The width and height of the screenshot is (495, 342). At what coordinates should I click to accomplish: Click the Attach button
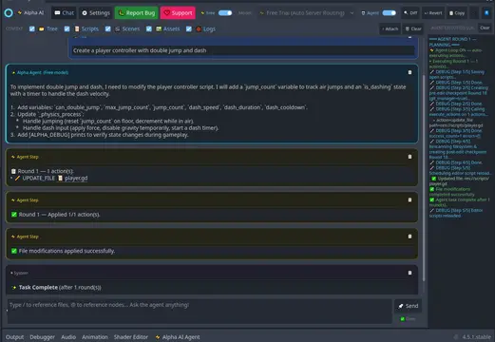pos(390,28)
